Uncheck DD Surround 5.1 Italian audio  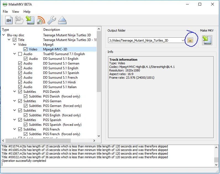point(20,87)
